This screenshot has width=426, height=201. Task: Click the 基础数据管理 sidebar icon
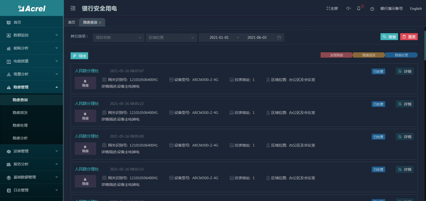9,177
